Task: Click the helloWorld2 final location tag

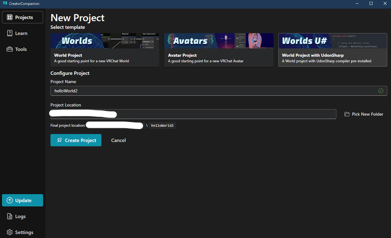Action: tap(162, 126)
